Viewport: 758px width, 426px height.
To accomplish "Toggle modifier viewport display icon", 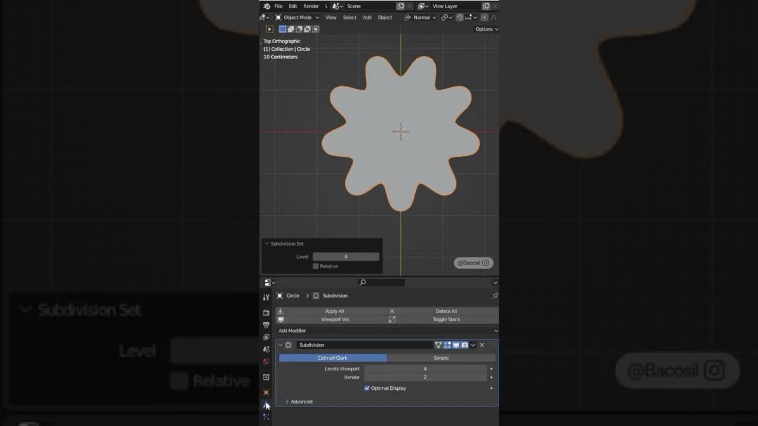I will [x=456, y=345].
